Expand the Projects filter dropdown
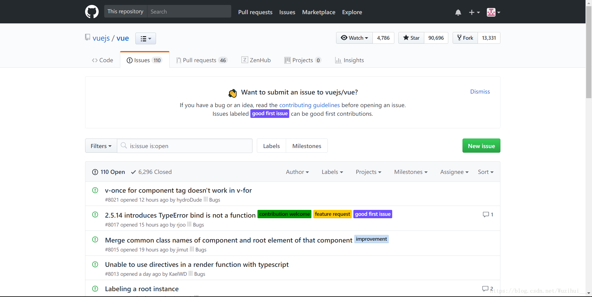The image size is (592, 297). (x=368, y=172)
